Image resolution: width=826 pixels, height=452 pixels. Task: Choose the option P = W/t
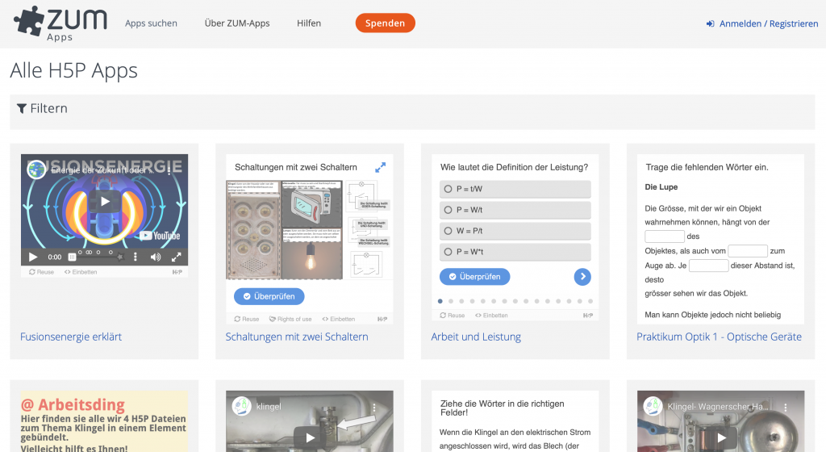pos(448,210)
